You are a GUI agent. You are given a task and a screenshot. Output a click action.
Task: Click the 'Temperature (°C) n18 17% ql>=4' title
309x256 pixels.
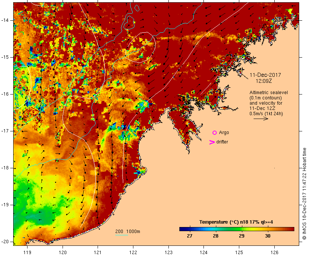[x=236, y=222]
